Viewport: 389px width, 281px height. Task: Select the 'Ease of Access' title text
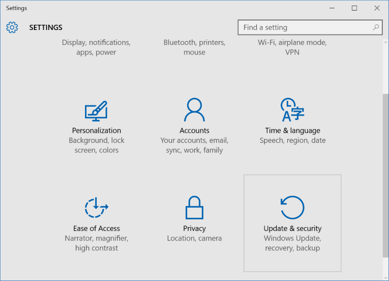[x=96, y=228]
